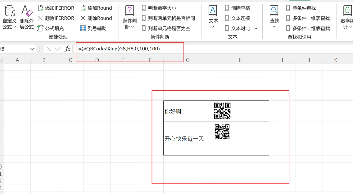Click the QR code beside 你好啊
This screenshot has height=194, width=353.
click(x=222, y=111)
